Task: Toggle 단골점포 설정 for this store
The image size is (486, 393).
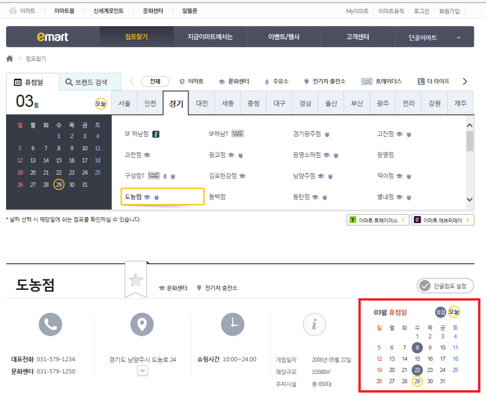Action: point(445,286)
